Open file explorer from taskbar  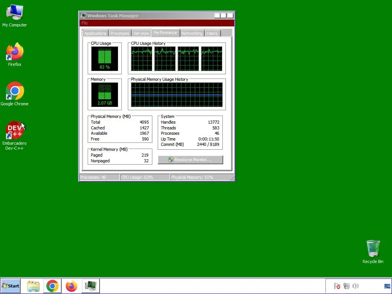[33, 286]
